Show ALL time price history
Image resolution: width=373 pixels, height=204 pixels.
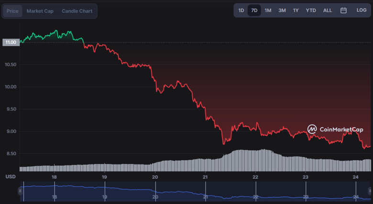[328, 10]
